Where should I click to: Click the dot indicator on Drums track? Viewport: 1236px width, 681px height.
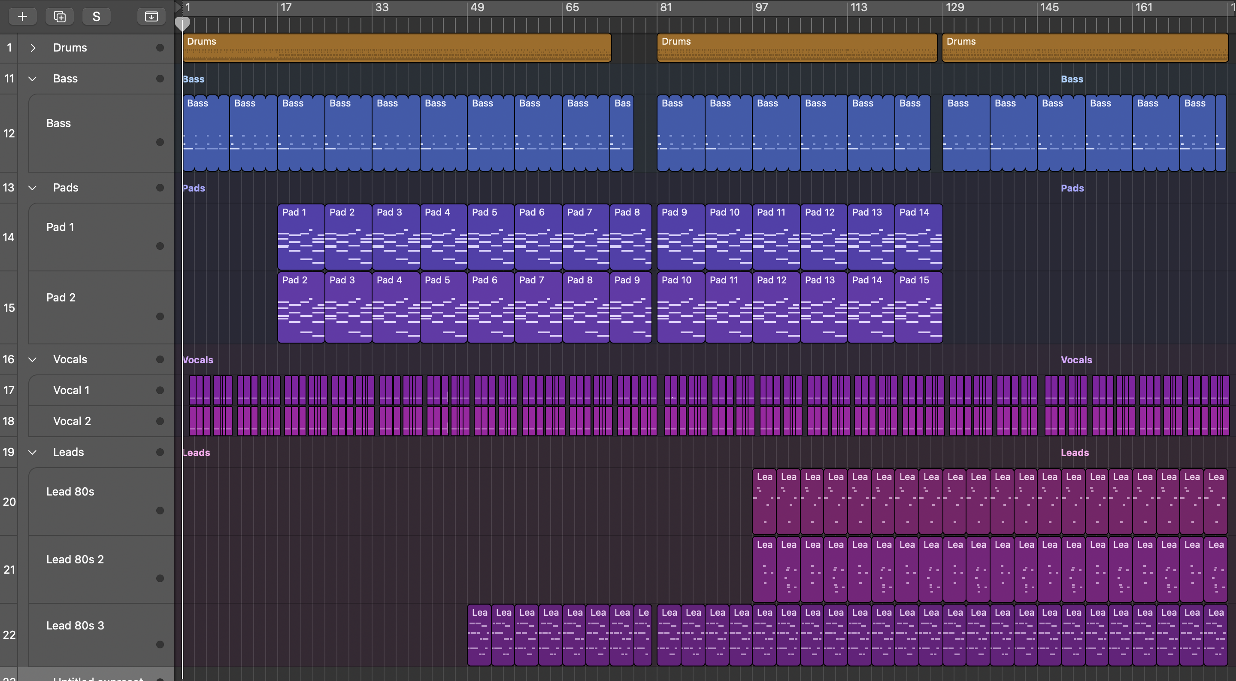tap(160, 48)
